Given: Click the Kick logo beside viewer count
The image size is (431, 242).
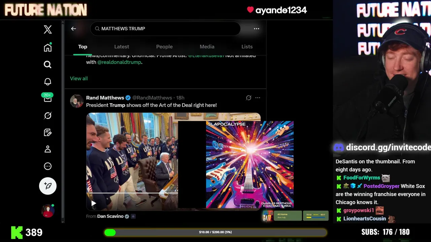Looking at the screenshot, I should [17, 232].
